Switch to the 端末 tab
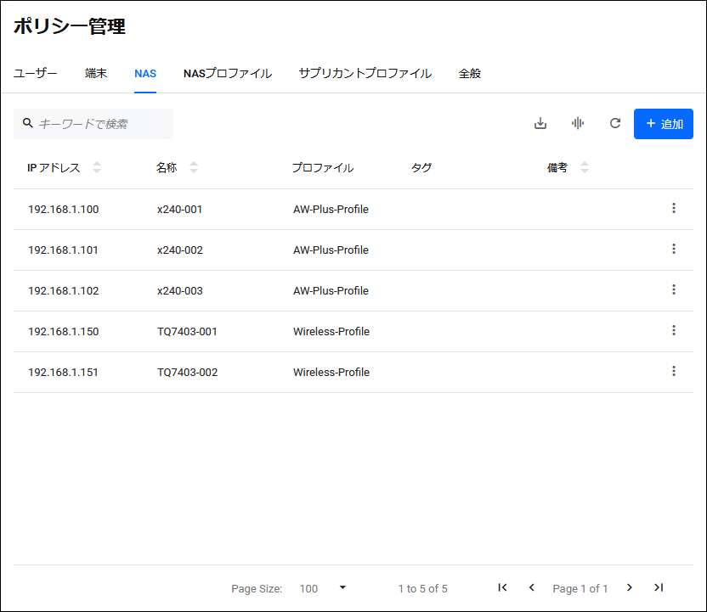The image size is (707, 612). (x=95, y=73)
